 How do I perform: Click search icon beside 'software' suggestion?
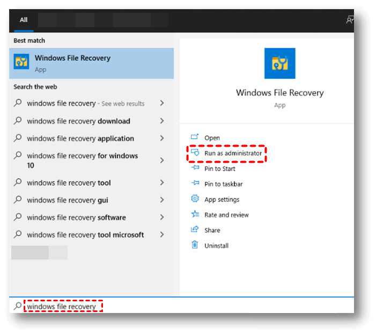tap(18, 217)
